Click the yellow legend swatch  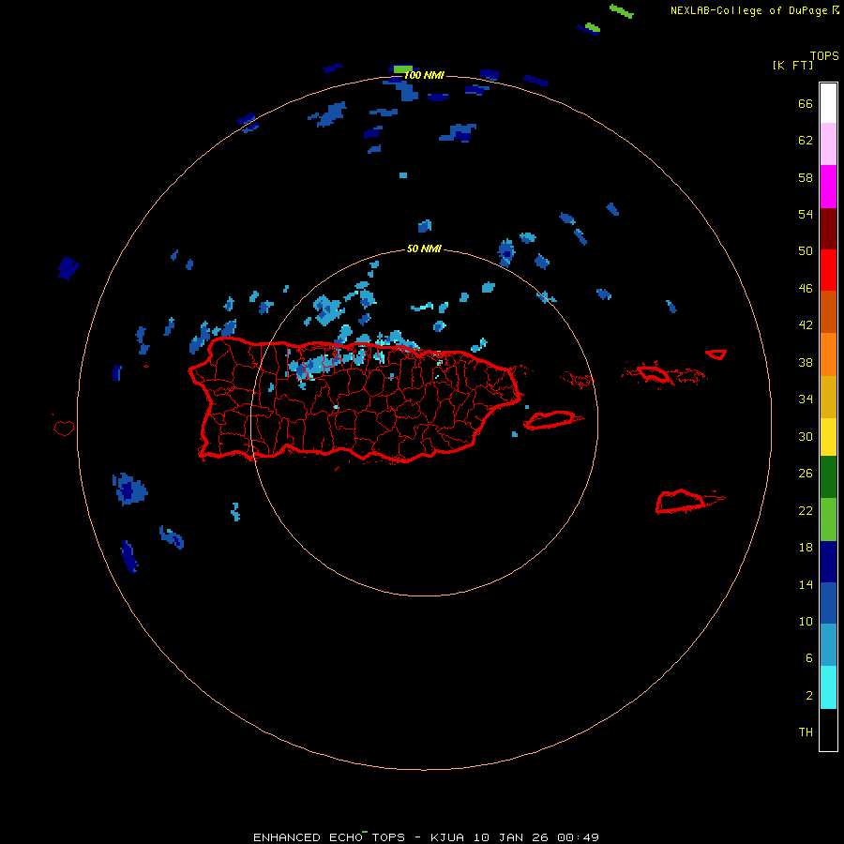828,437
